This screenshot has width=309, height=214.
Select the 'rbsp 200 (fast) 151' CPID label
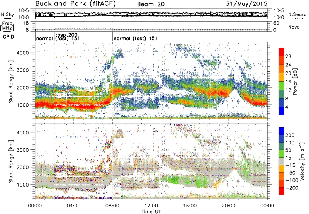click(x=68, y=37)
